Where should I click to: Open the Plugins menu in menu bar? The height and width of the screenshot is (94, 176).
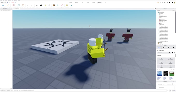click(x=9, y=1)
